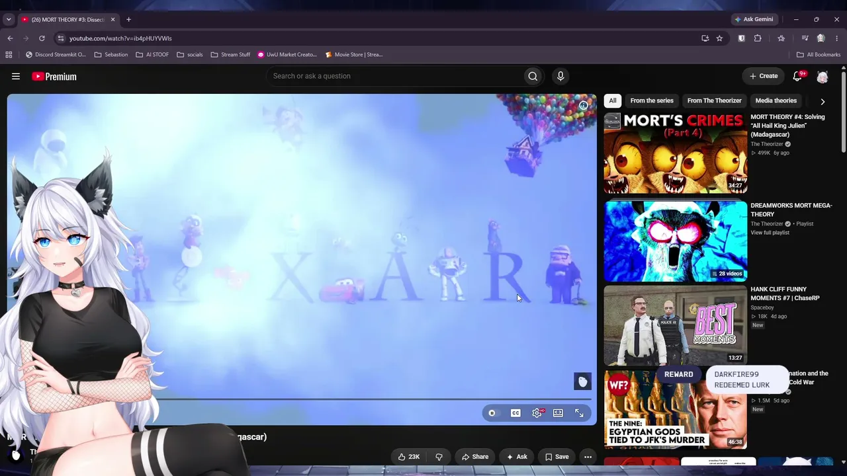
Task: Open HANK CLIFF FUNNY MOMENTS #7 title
Action: [x=785, y=294]
